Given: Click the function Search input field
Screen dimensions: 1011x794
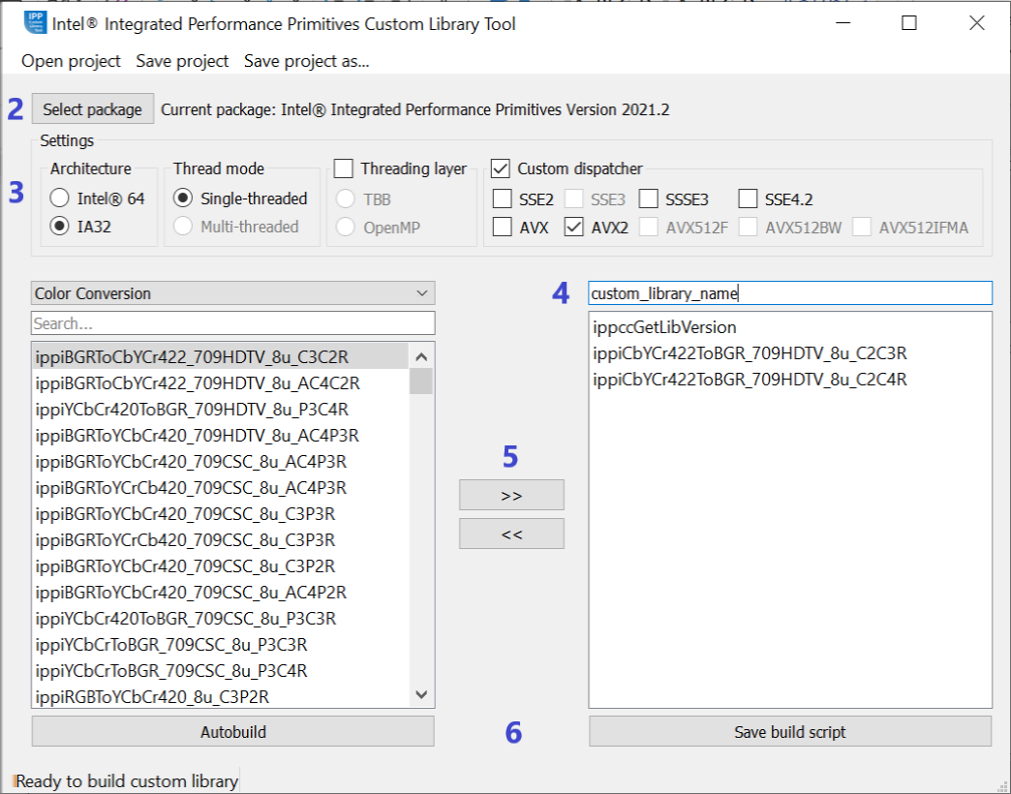Looking at the screenshot, I should click(233, 323).
